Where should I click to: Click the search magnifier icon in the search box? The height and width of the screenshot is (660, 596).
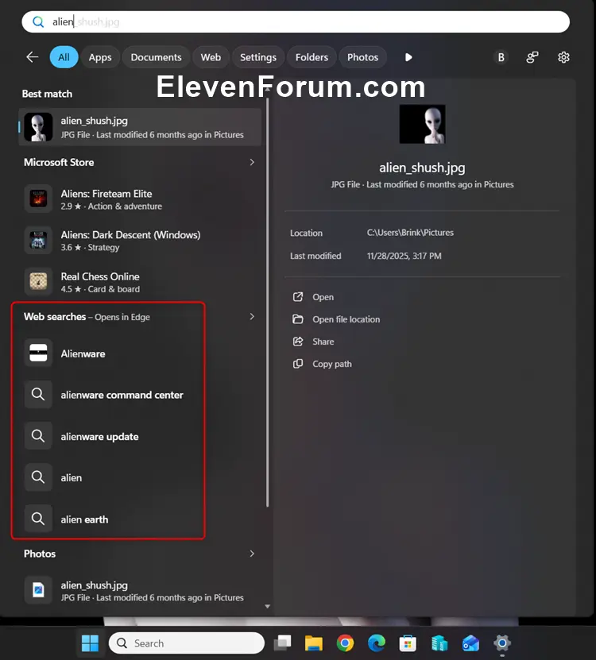coord(38,22)
